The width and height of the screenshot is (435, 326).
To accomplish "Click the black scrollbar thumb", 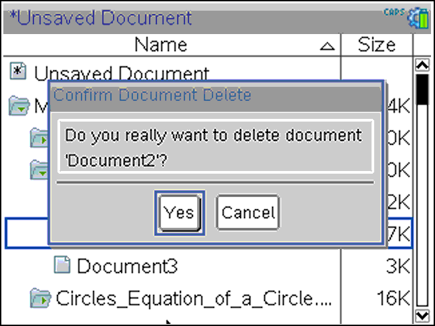I will (422, 90).
